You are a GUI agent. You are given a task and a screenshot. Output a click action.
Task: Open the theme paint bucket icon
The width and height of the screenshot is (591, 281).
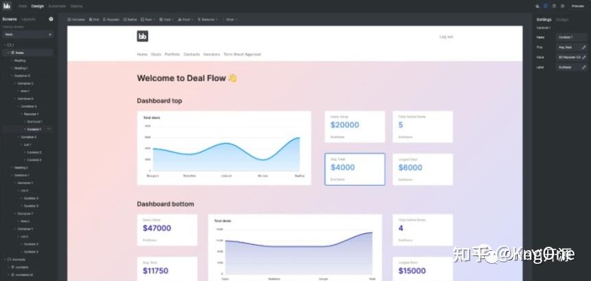[538, 6]
